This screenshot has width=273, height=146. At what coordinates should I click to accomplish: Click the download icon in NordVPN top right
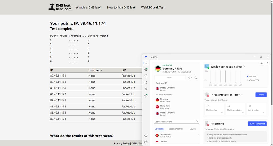coord(262,63)
